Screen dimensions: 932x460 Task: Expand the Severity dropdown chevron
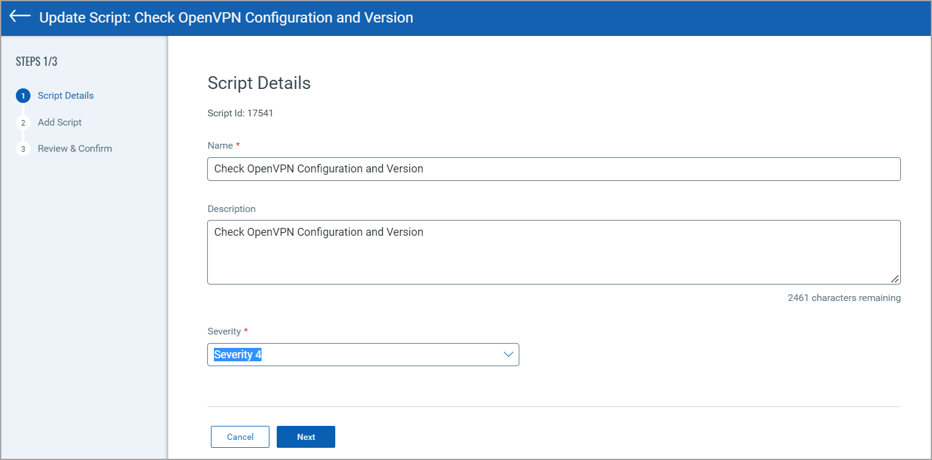coord(508,355)
